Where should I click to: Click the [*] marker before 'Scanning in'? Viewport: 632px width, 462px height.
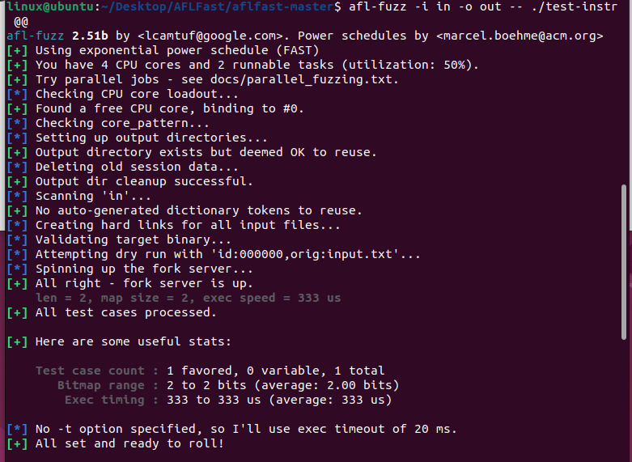(x=17, y=197)
